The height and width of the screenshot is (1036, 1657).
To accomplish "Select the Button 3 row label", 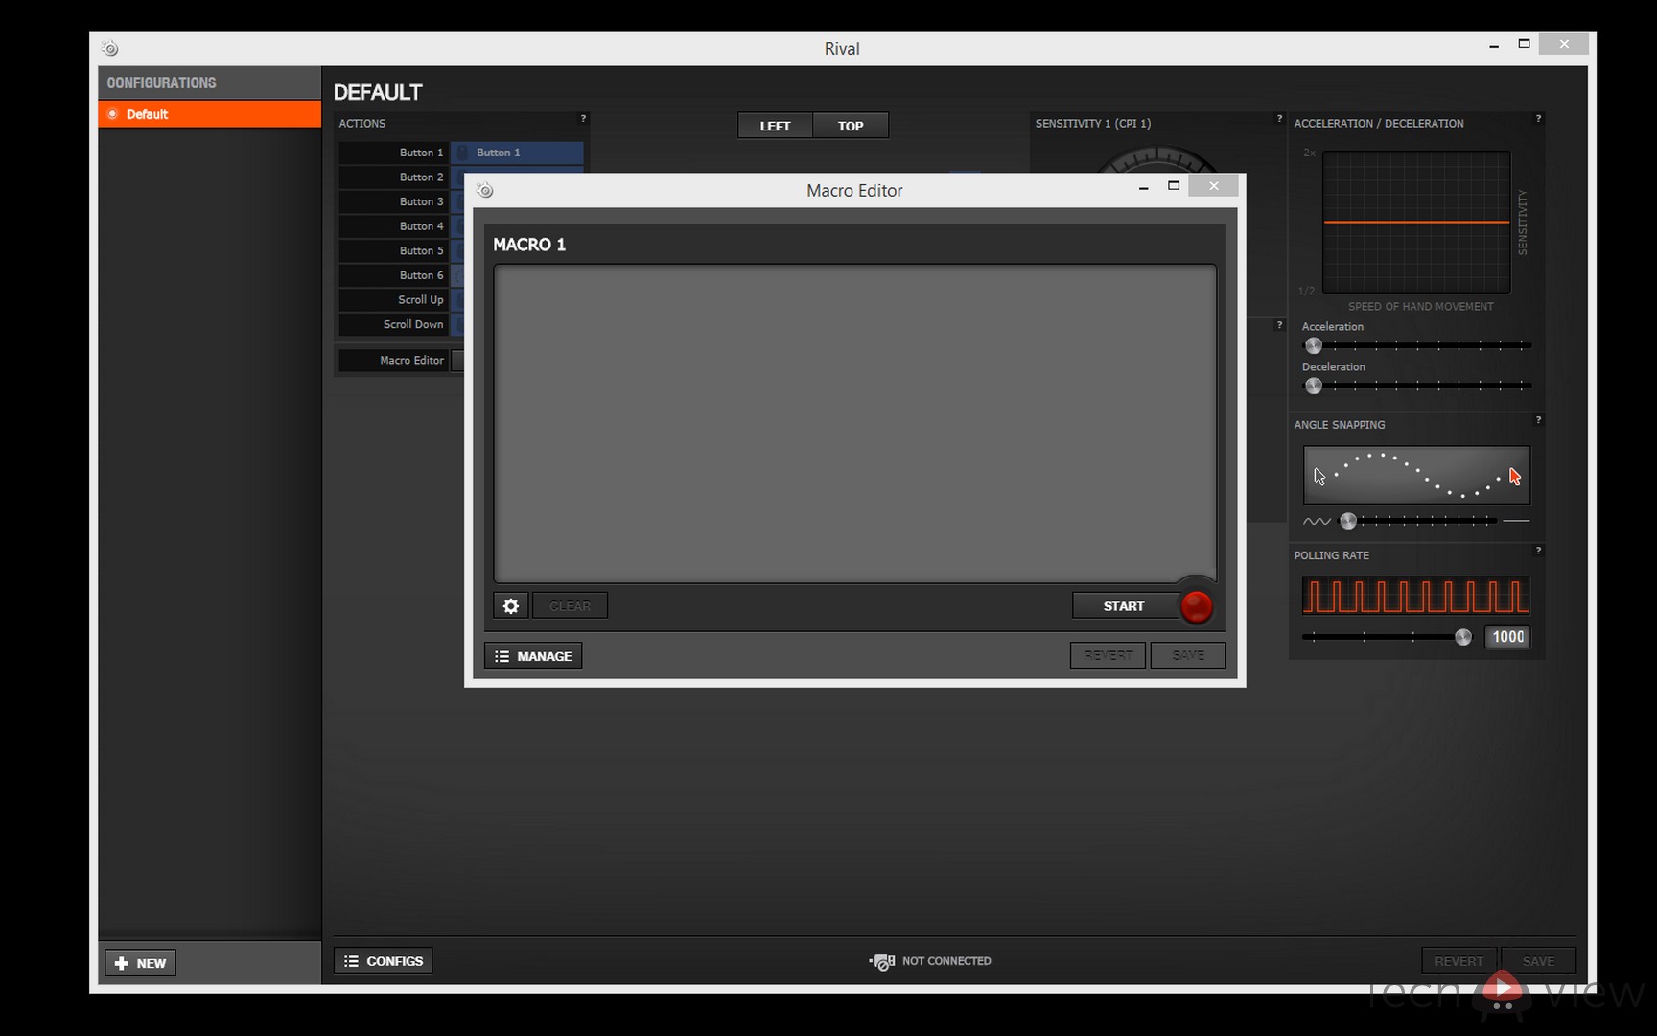I will point(393,201).
